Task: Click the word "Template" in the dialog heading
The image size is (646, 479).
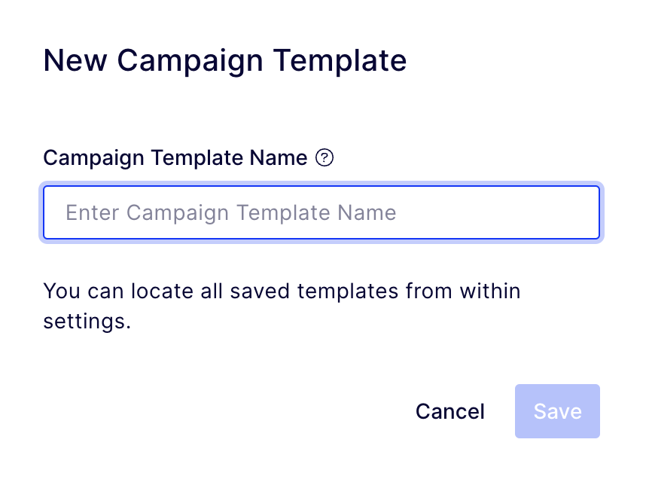Action: pos(340,60)
